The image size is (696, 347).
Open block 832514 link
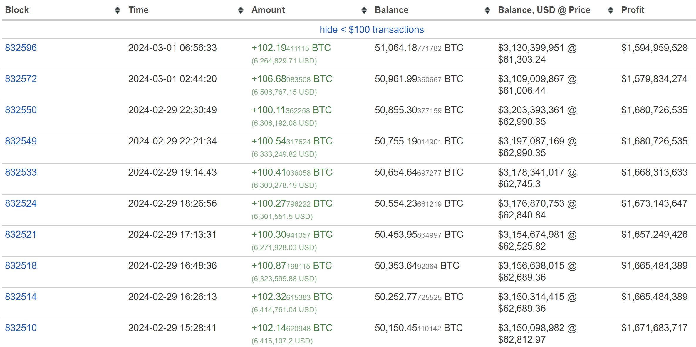coord(21,297)
